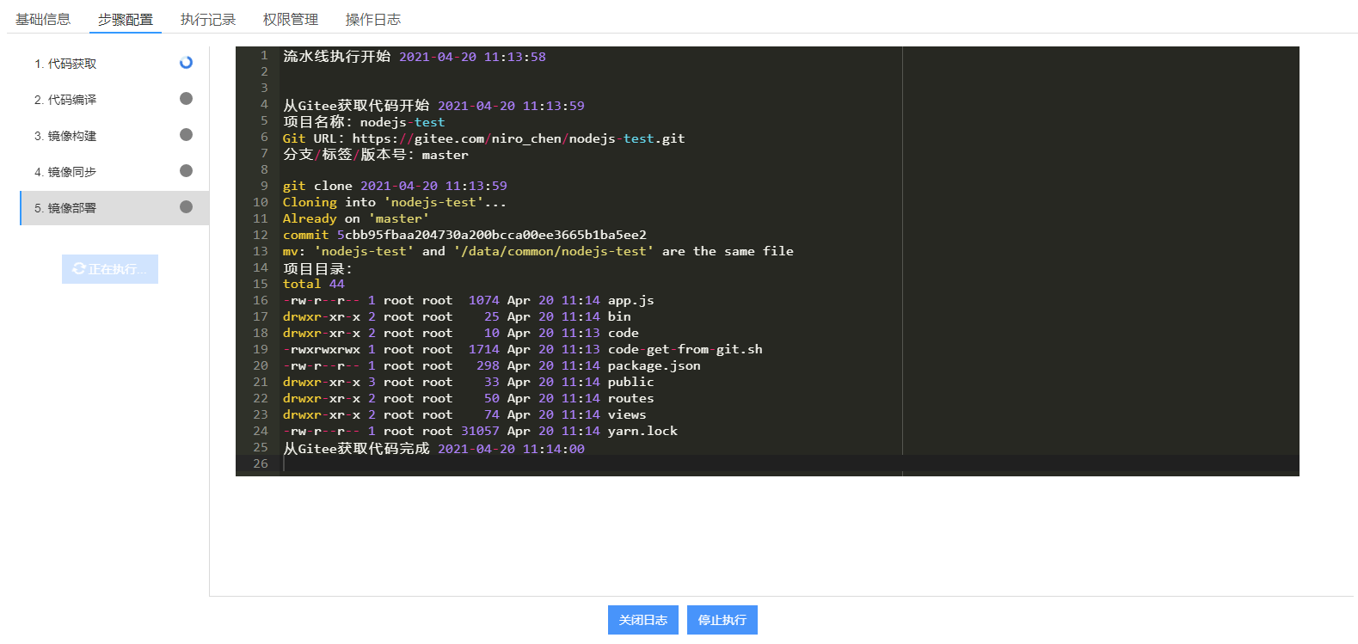Click the log line '流水线执行开始'
Image resolution: width=1358 pixels, height=644 pixels.
click(x=415, y=57)
